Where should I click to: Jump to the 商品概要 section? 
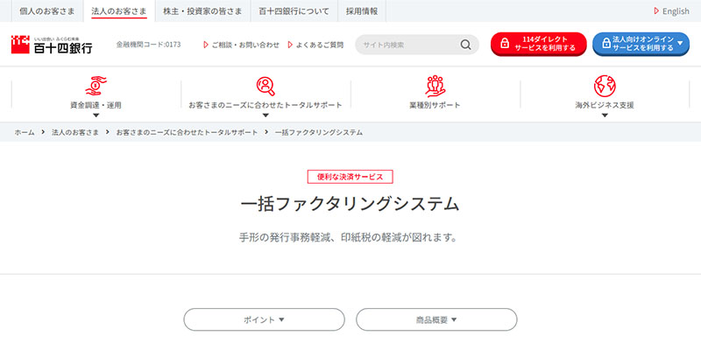436,319
